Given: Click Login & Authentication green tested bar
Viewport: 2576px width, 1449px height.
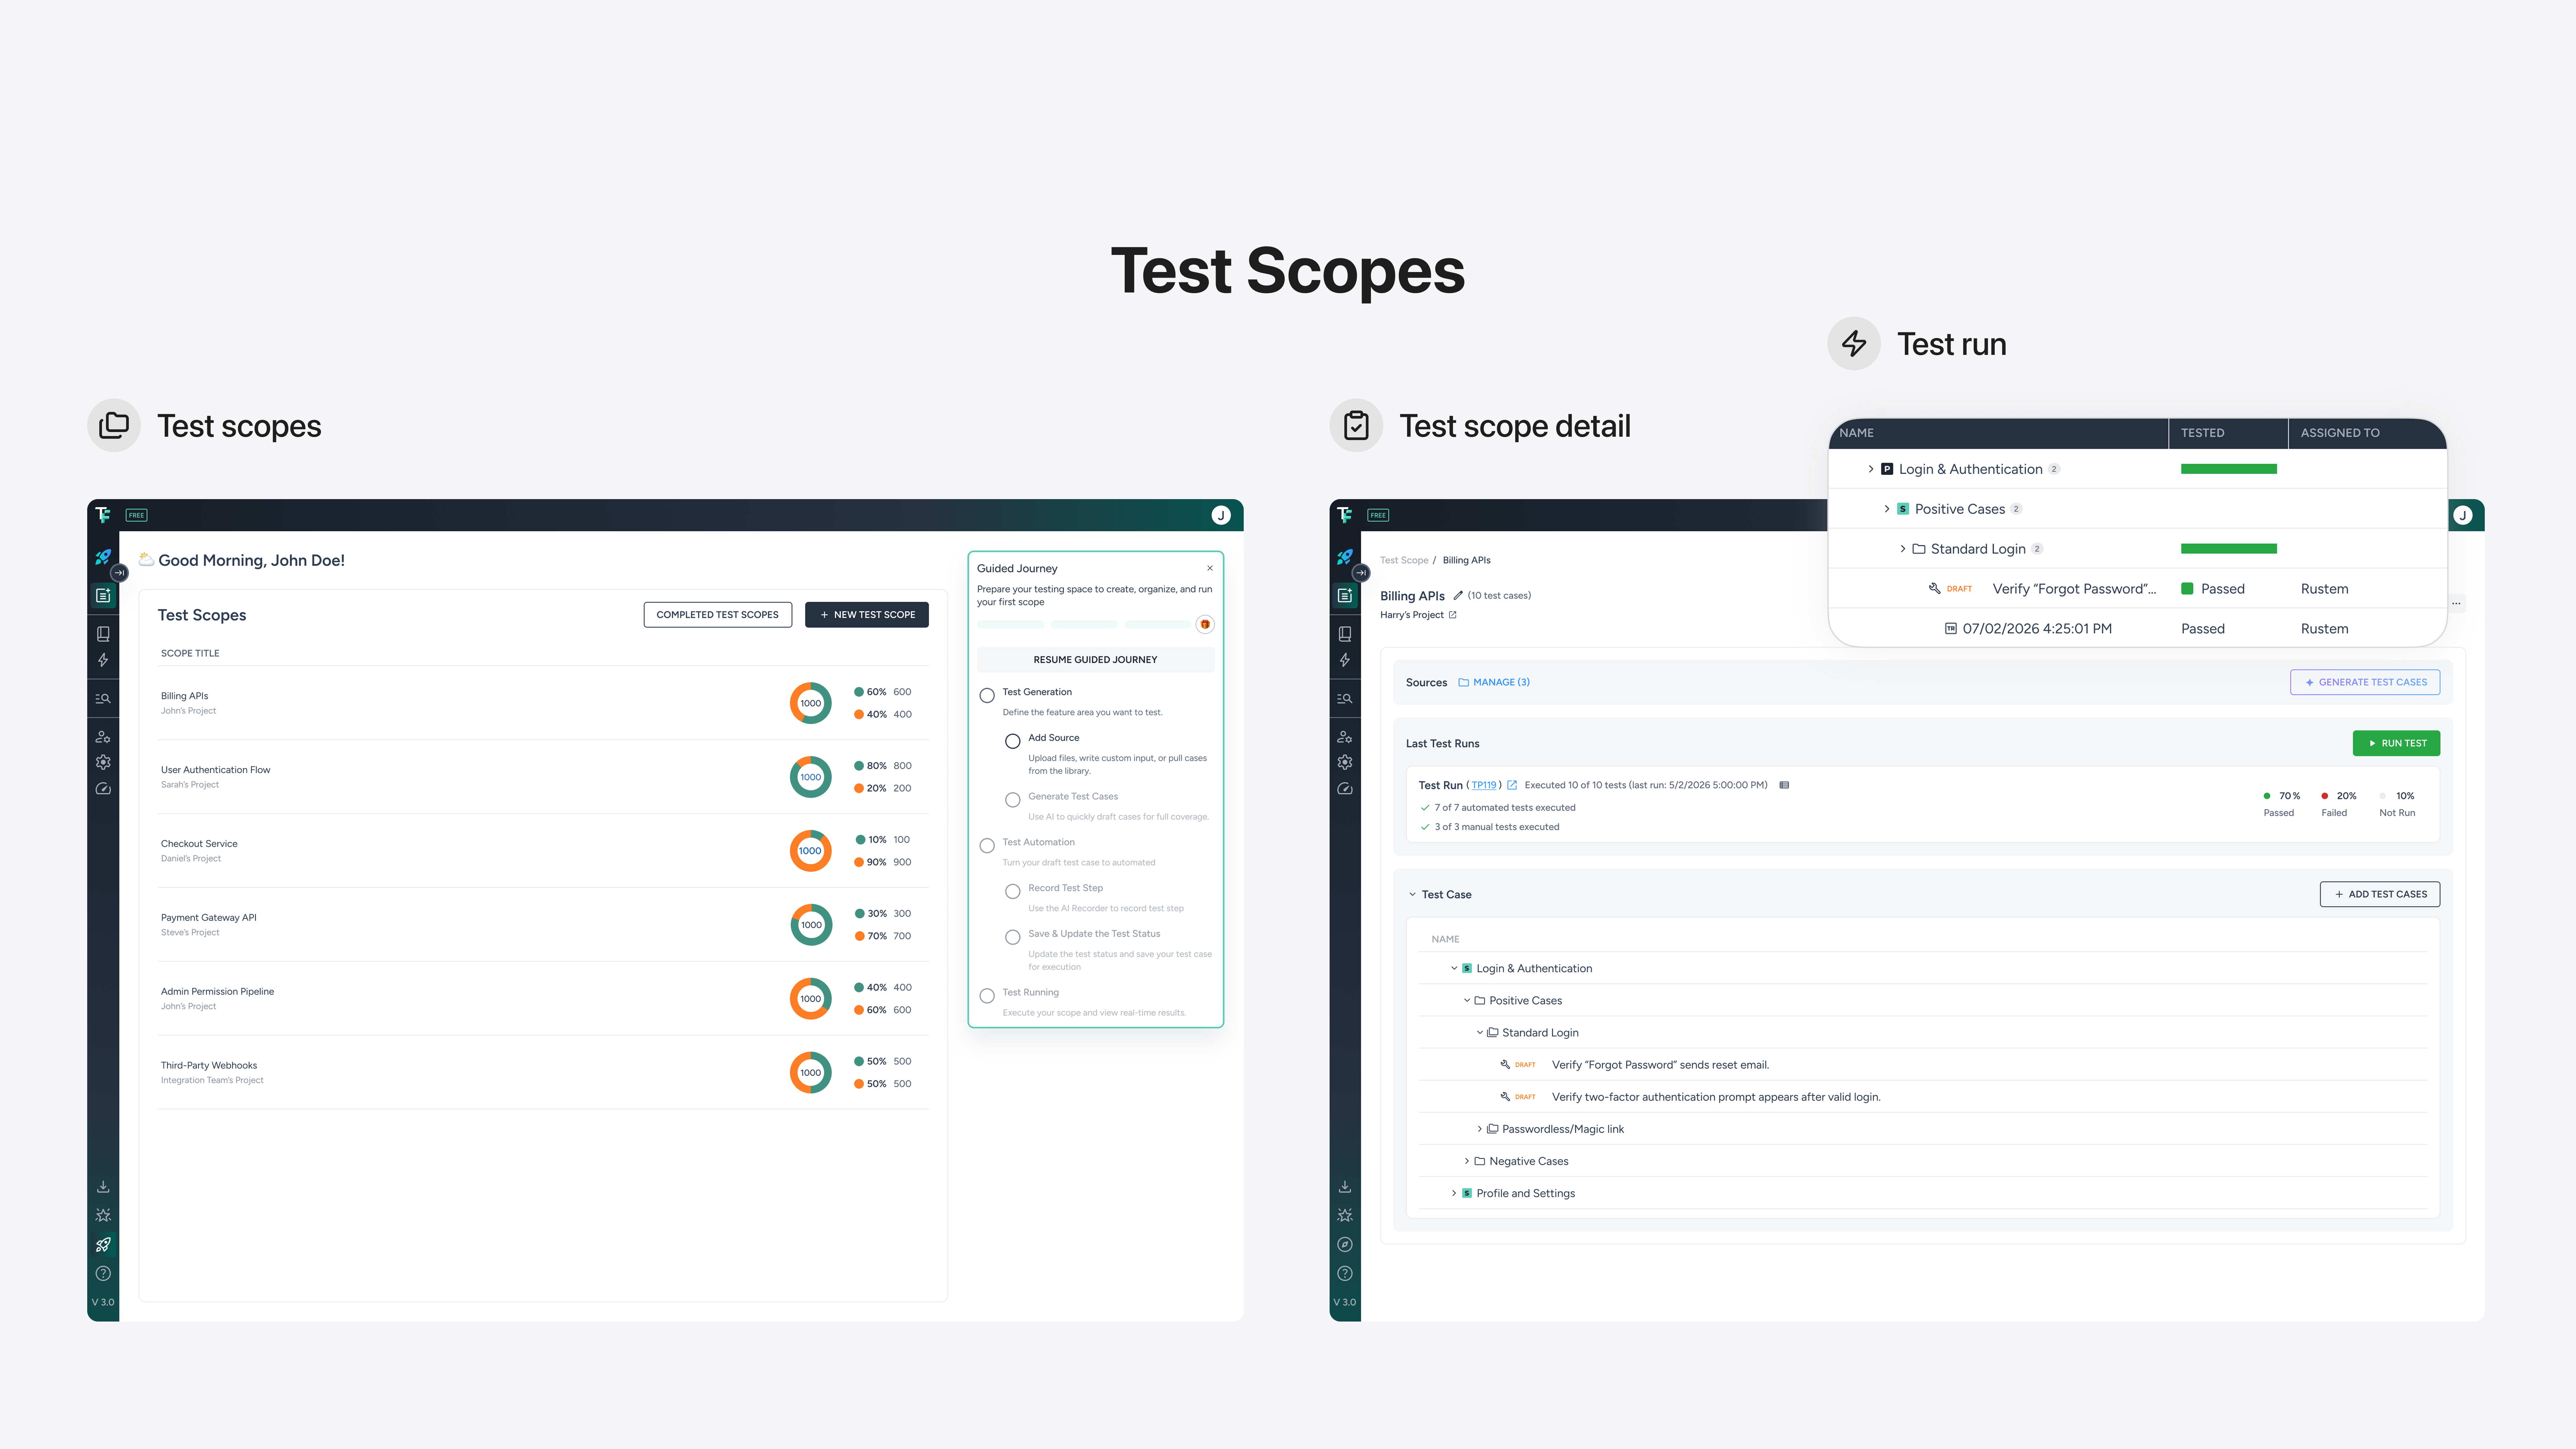Looking at the screenshot, I should tap(2229, 469).
